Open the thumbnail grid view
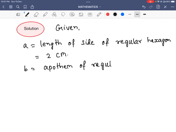Image resolution: width=176 pixels, height=132 pixels. pos(11,7)
